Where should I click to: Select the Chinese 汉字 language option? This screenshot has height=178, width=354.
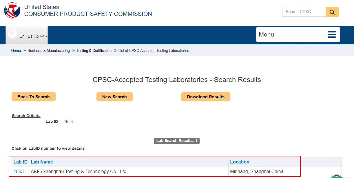coord(40,37)
